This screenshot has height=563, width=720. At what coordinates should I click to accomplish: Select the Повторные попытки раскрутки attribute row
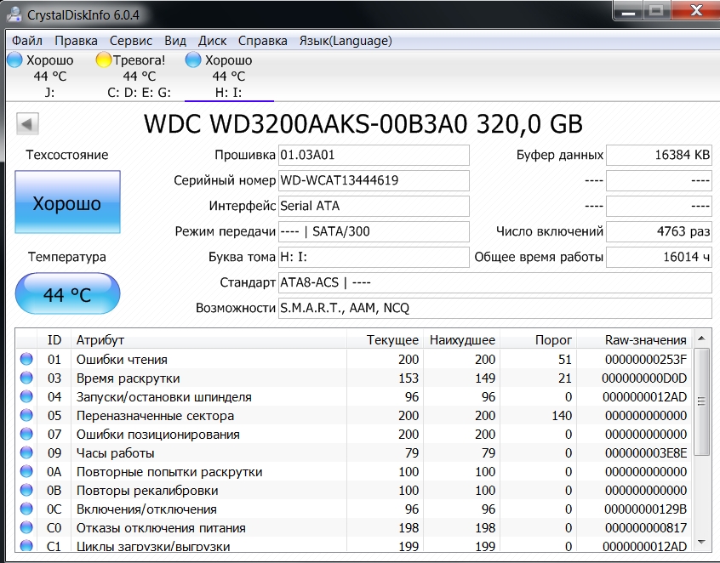pyautogui.click(x=355, y=472)
